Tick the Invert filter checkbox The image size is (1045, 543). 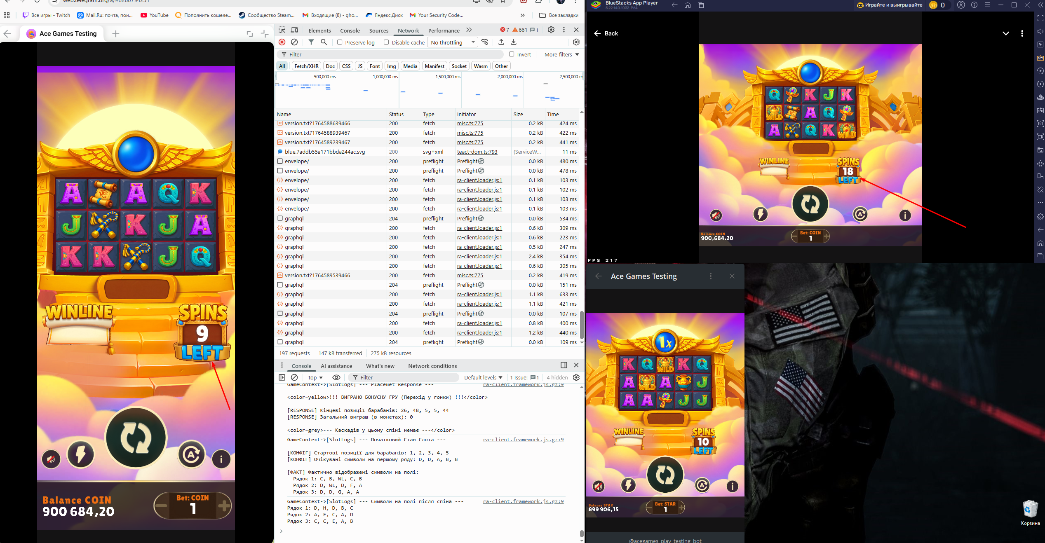(x=512, y=54)
